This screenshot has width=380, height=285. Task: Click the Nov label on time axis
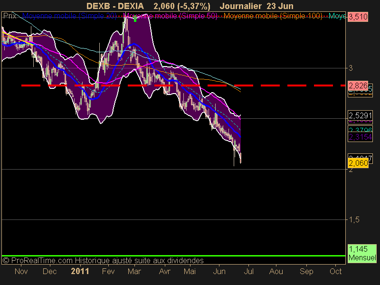coord(21,271)
